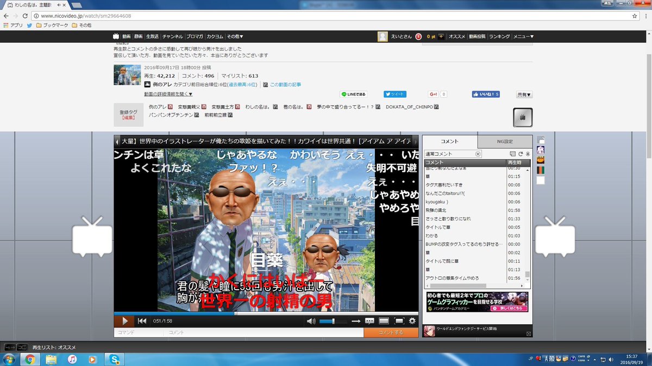Image resolution: width=652 pixels, height=366 pixels.
Task: Adjust the player volume slider
Action: coord(333,321)
